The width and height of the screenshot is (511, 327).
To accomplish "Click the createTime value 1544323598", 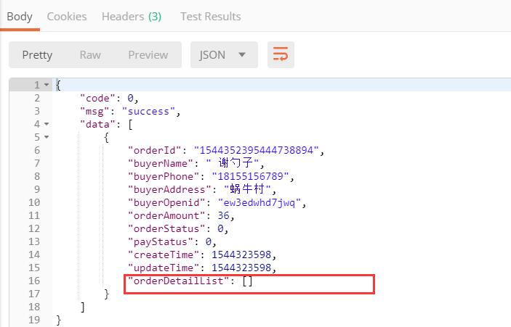I will 241,254.
